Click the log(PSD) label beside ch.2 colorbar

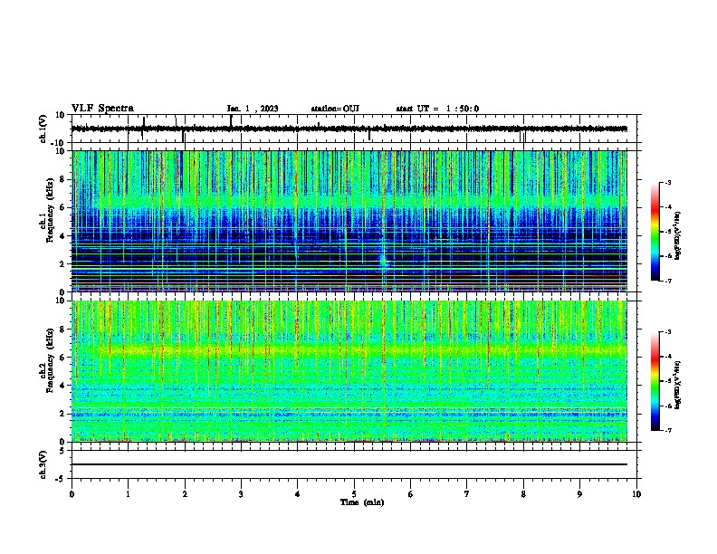point(677,385)
